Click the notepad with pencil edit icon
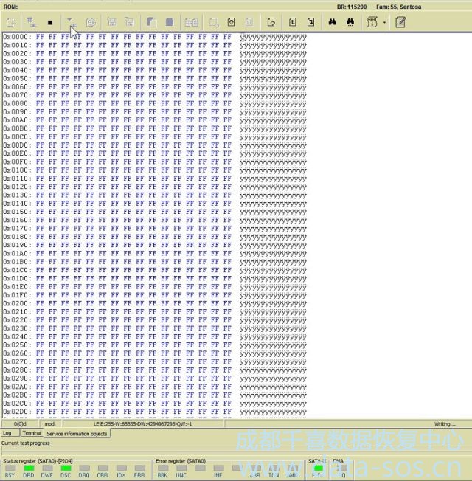Viewport: 472px width, 481px height. click(400, 22)
